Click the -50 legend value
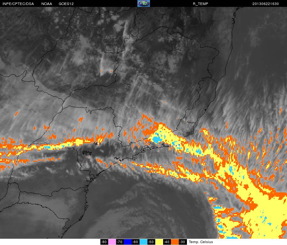 (151, 242)
